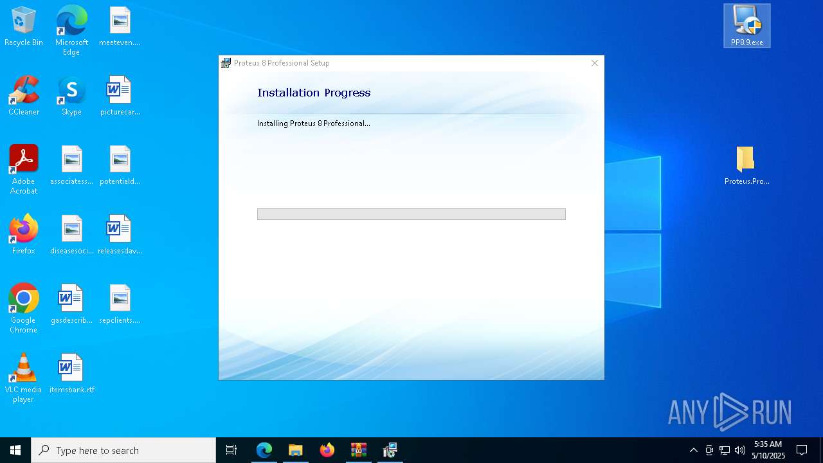Open File Explorer from the taskbar
This screenshot has width=823, height=463.
296,450
